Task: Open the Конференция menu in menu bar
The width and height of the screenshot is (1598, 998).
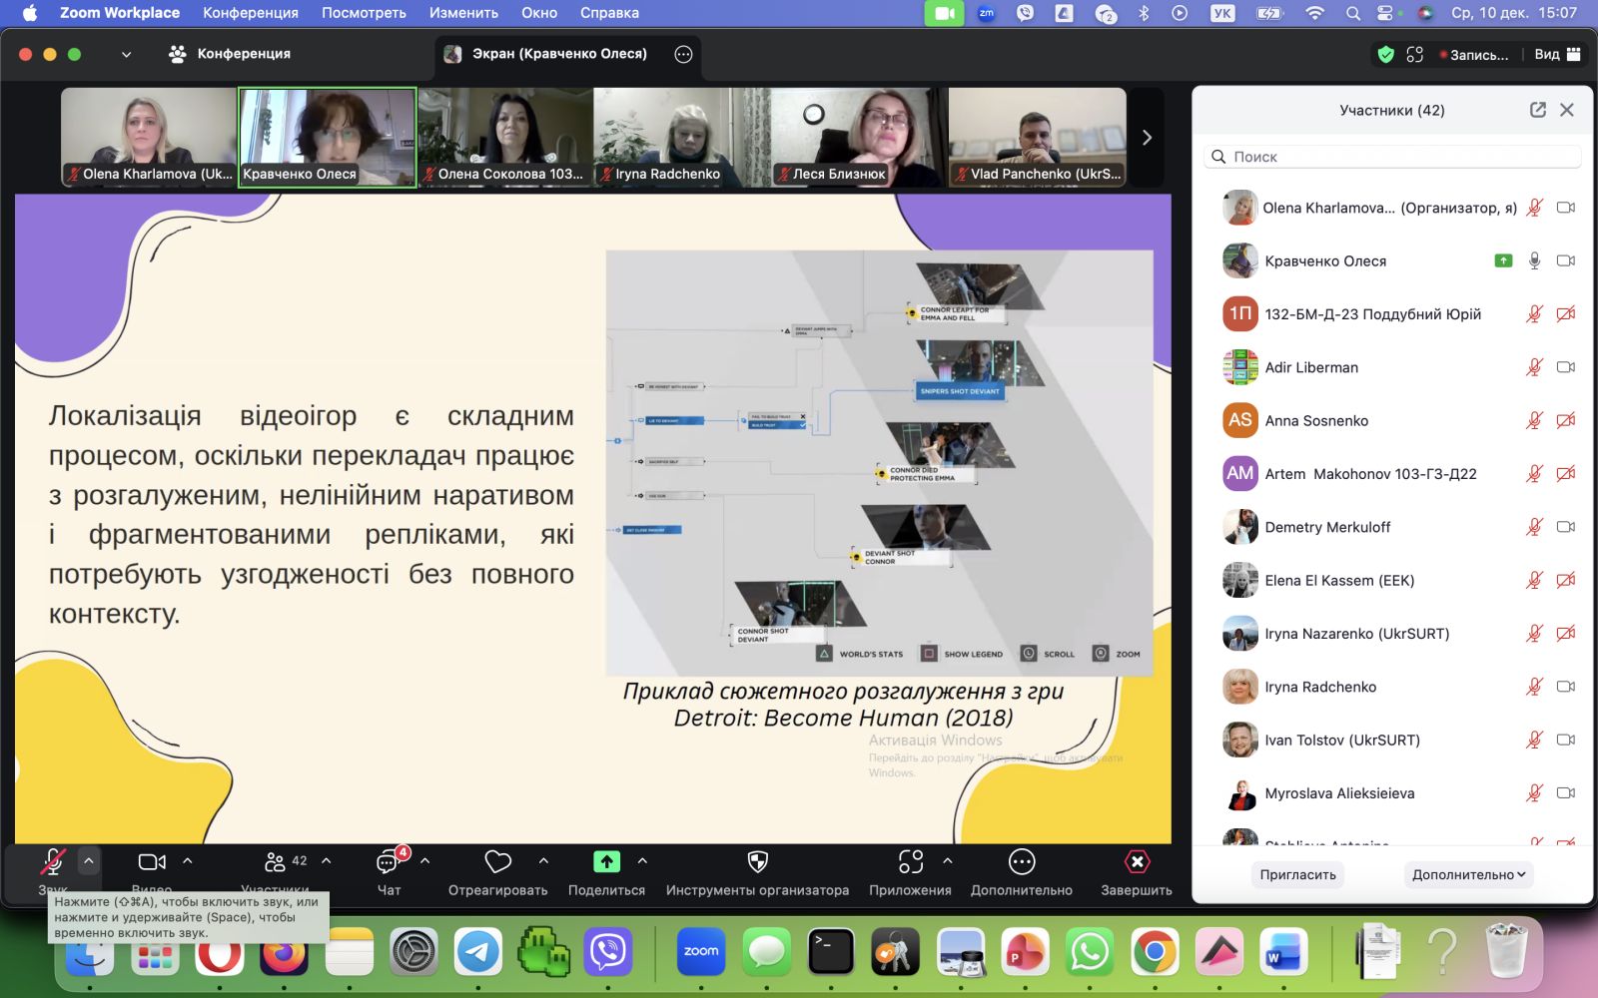Action: coord(250,13)
